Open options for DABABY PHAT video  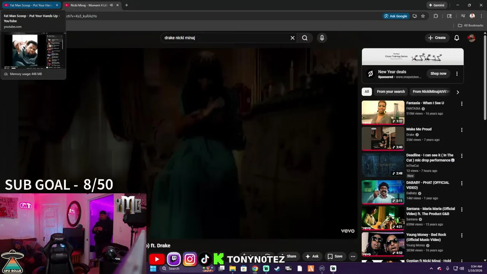point(462,183)
